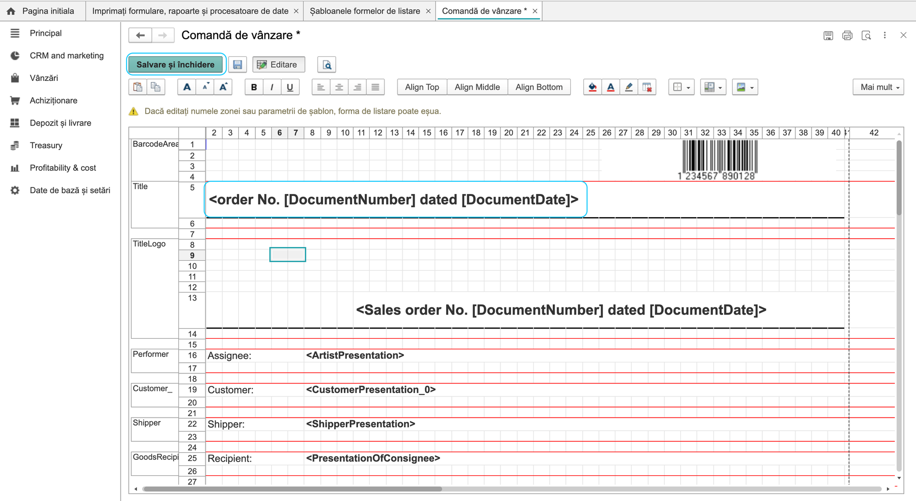Click Align Middle button
This screenshot has width=916, height=501.
pyautogui.click(x=477, y=87)
